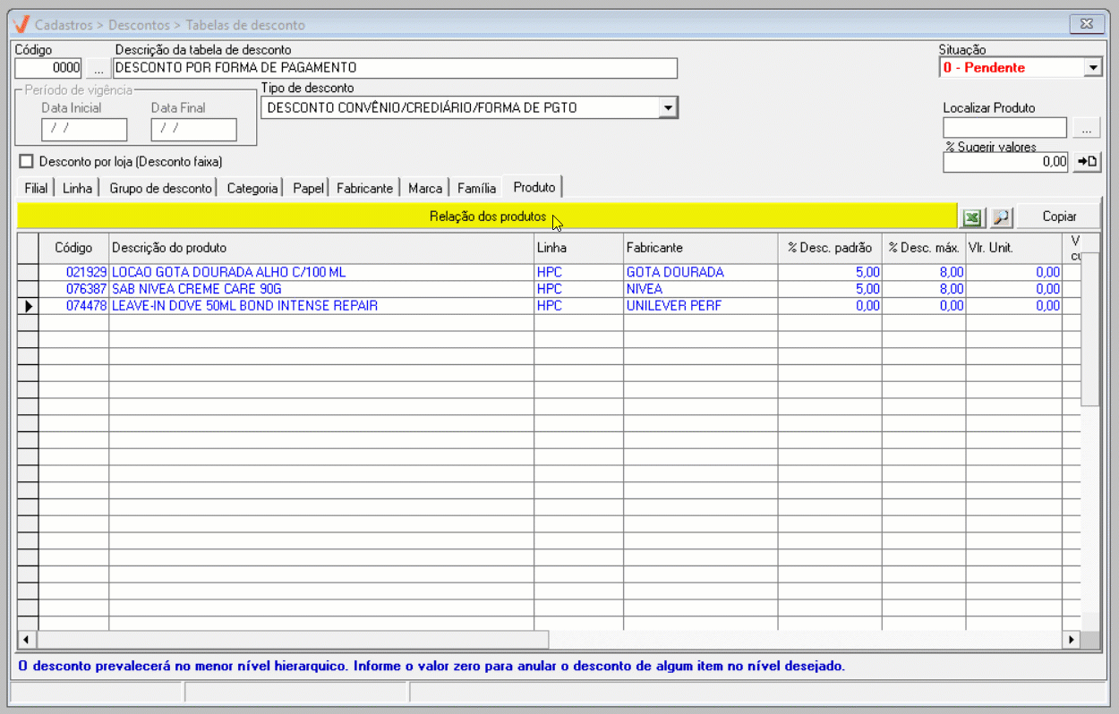The height and width of the screenshot is (714, 1119).
Task: Click the magnifying glass search icon
Action: pos(1000,217)
